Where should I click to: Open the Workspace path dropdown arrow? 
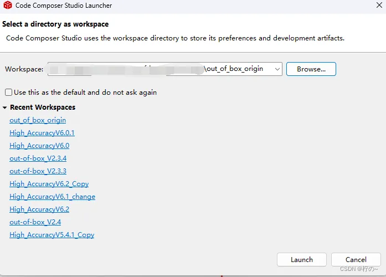click(x=277, y=69)
